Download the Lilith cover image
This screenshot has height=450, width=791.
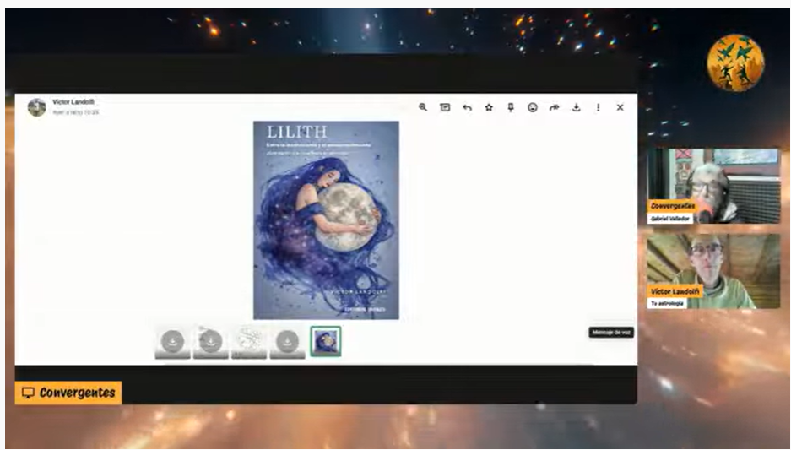576,107
